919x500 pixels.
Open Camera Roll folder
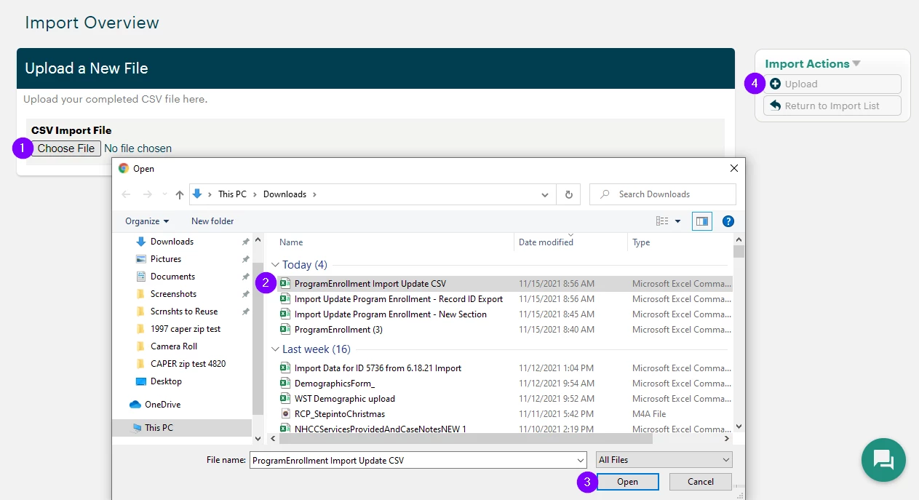click(x=174, y=346)
